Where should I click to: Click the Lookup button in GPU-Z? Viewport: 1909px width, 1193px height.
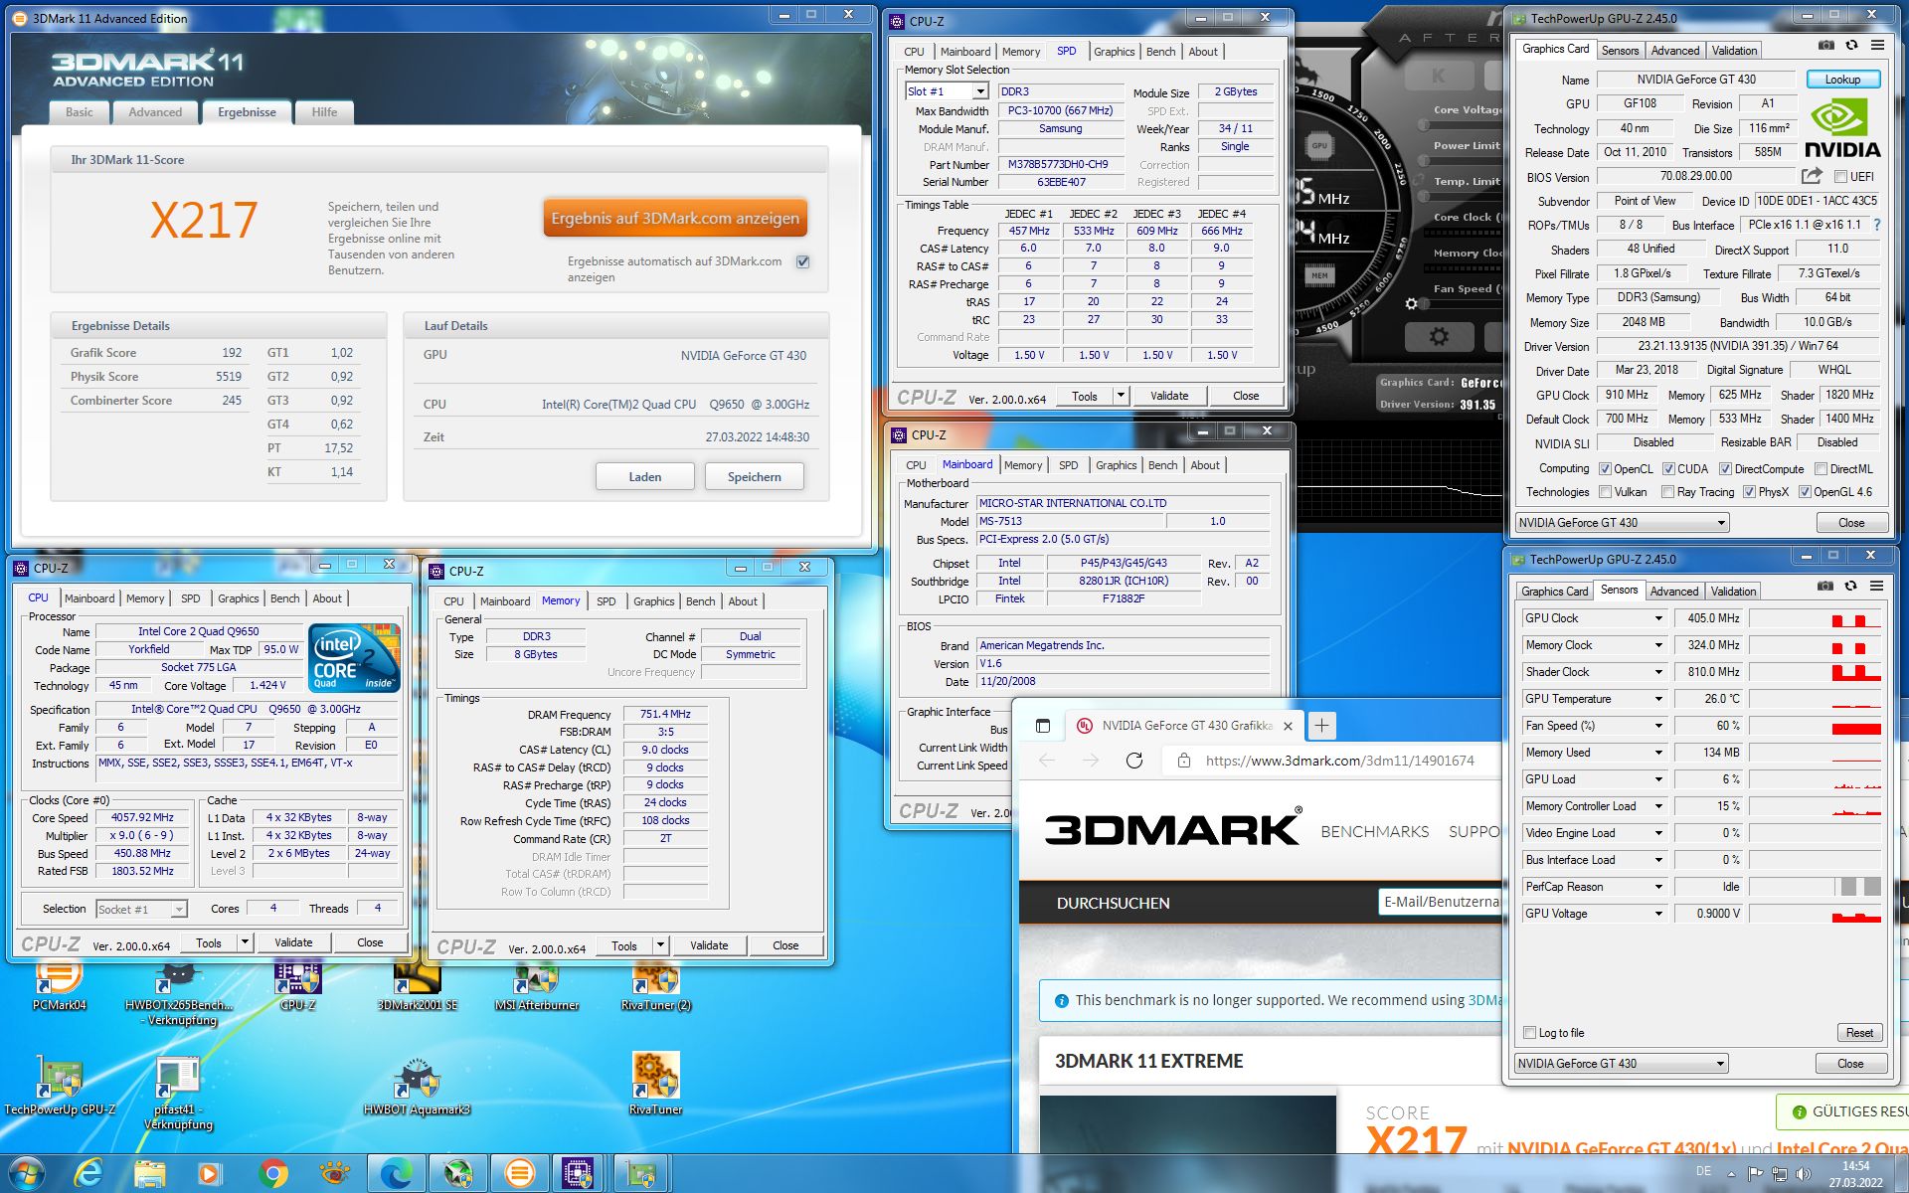click(x=1842, y=80)
